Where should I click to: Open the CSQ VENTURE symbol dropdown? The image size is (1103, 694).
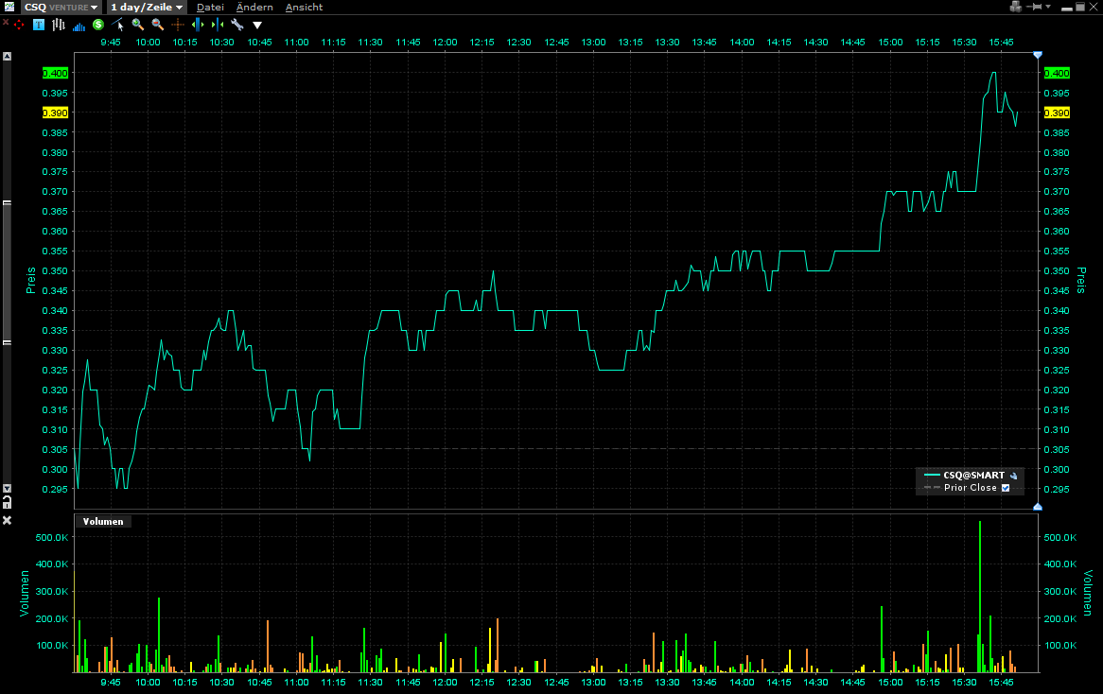click(61, 7)
